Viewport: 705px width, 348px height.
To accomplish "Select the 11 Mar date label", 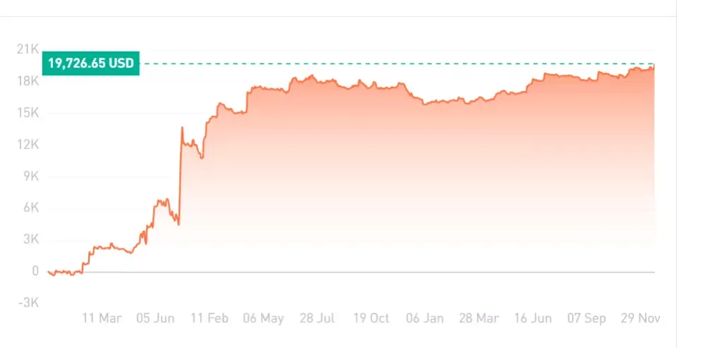I will [x=102, y=318].
